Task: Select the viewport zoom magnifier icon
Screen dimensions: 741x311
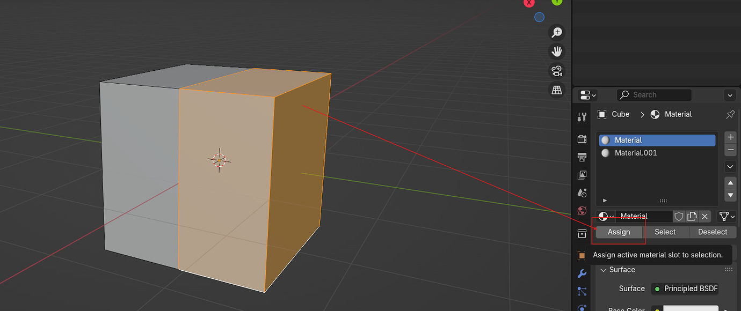Action: point(556,32)
